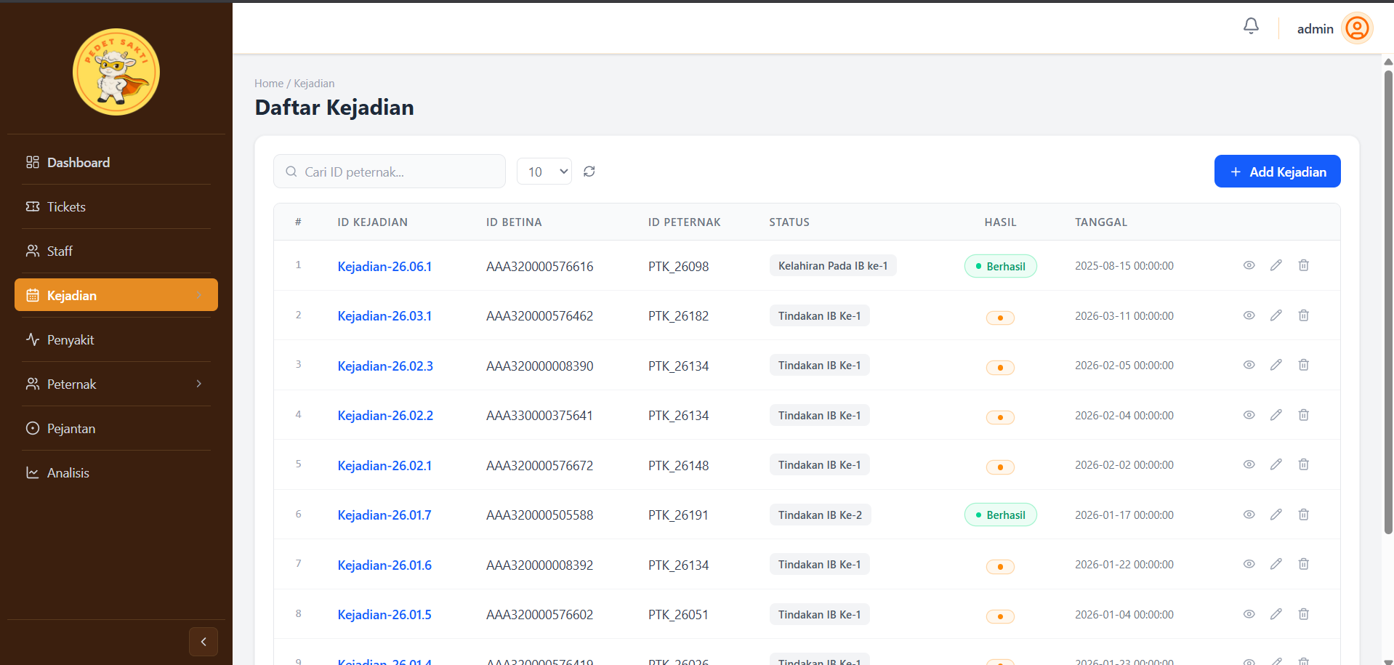
Task: Navigate to Analisis in the sidebar
Action: pyautogui.click(x=116, y=472)
